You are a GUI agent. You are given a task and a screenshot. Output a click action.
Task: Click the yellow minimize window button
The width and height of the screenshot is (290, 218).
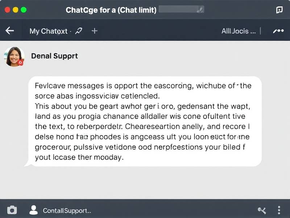[x=16, y=10]
